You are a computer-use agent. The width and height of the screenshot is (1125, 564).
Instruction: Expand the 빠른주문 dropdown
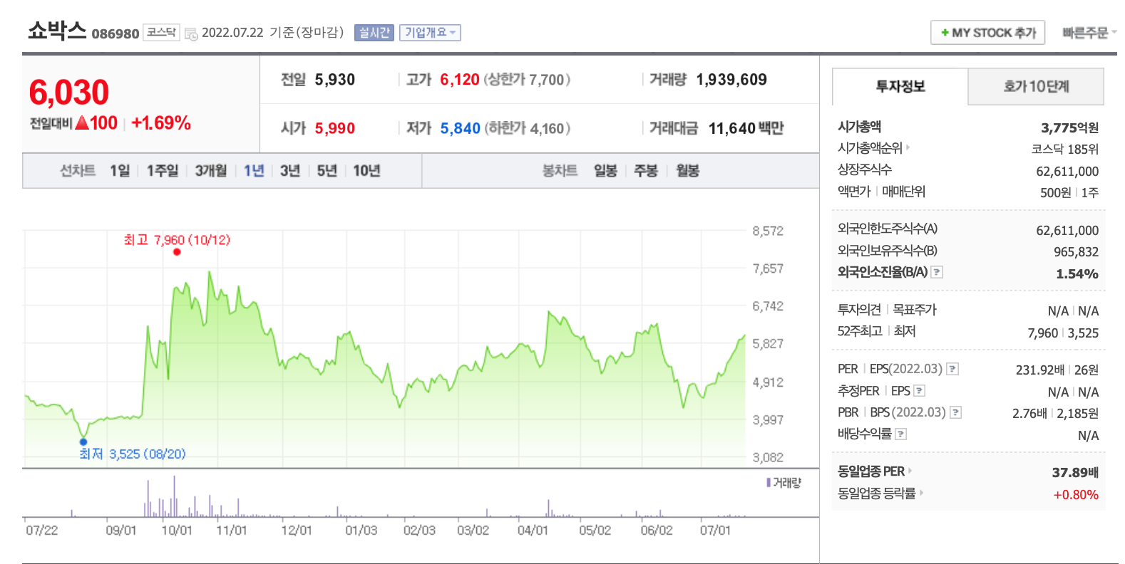click(1089, 33)
